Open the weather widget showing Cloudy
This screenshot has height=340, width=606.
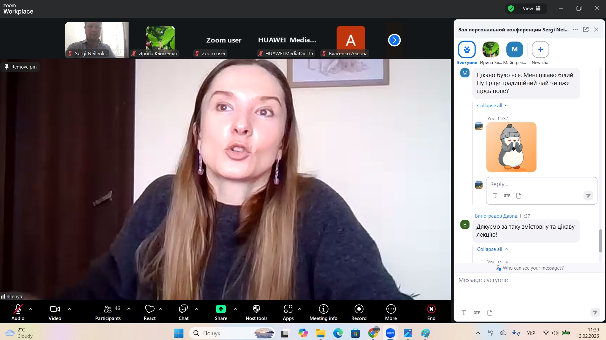point(19,333)
